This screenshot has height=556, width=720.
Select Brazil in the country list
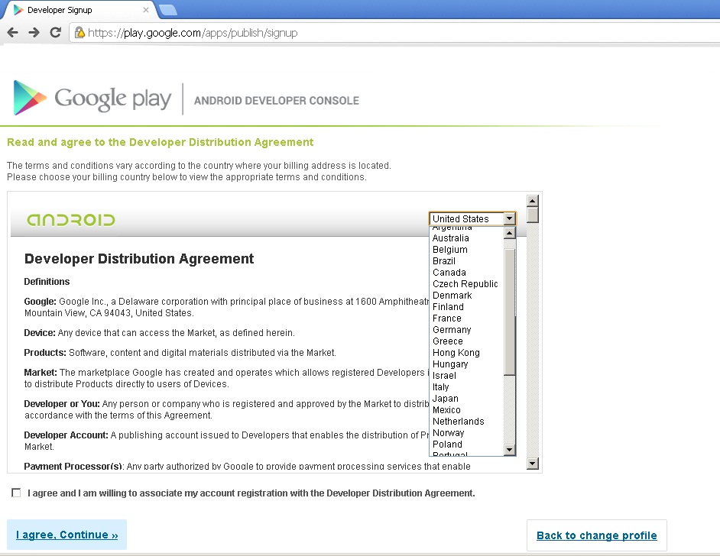click(466, 261)
